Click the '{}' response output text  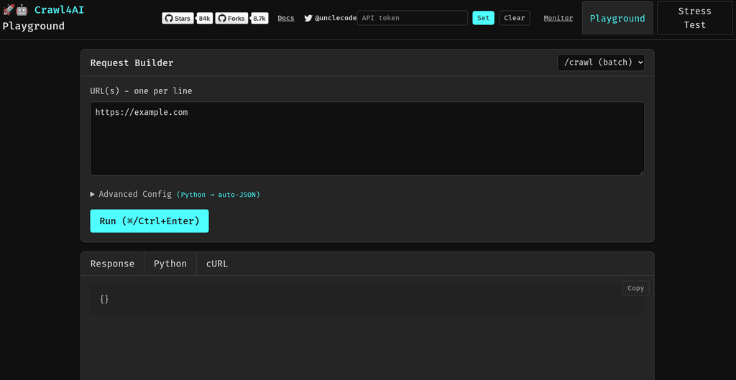pos(104,299)
